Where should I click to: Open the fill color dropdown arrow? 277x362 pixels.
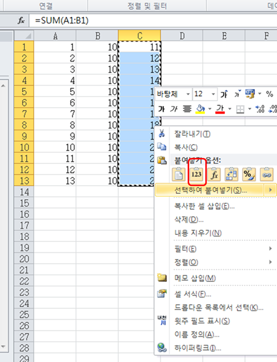(x=210, y=109)
